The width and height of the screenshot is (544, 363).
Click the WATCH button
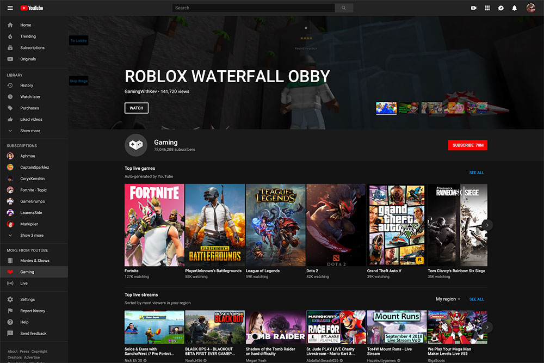[x=137, y=108]
